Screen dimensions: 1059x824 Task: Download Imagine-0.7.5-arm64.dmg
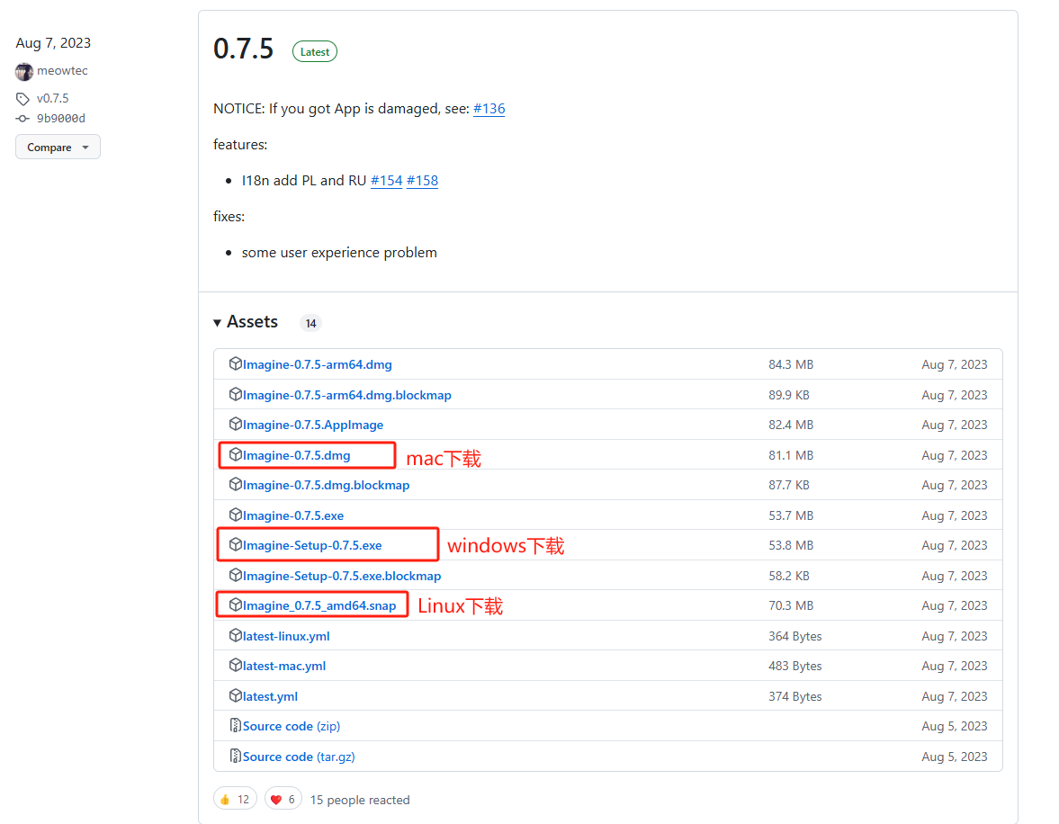(317, 364)
